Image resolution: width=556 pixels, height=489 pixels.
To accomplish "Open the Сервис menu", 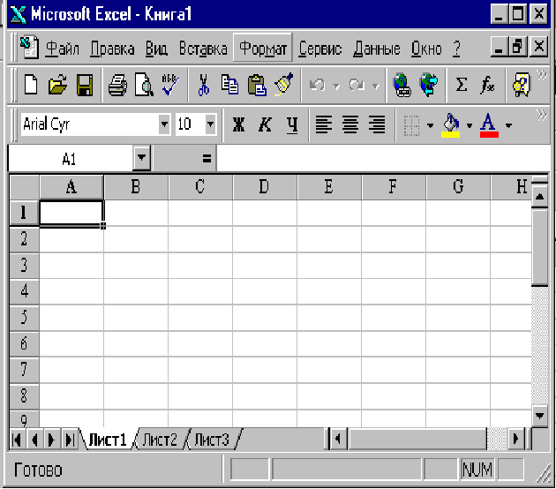I will (x=319, y=49).
